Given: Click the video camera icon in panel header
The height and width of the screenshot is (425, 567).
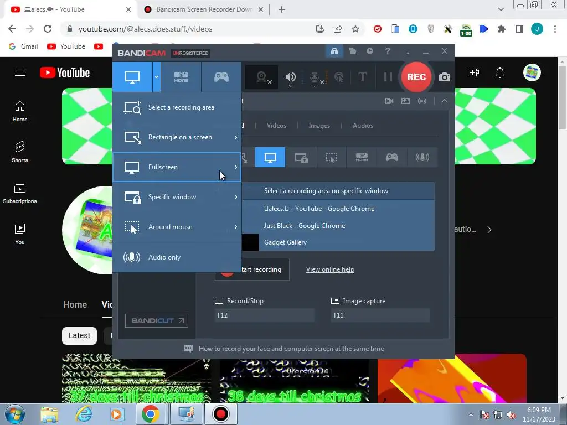Looking at the screenshot, I should [389, 101].
